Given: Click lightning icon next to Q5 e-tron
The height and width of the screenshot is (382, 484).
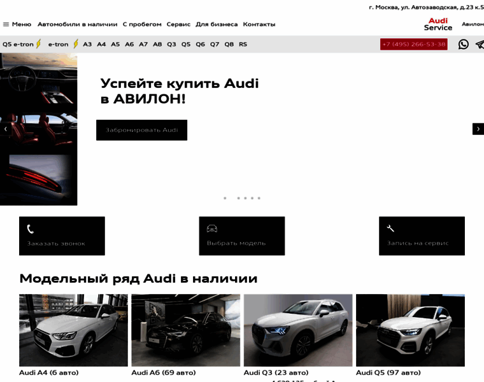Looking at the screenshot, I should click(39, 44).
